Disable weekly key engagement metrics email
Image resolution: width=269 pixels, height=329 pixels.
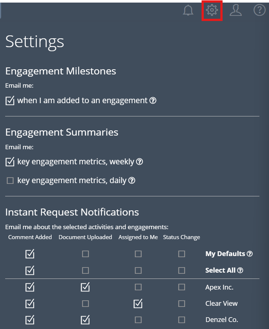[10, 161]
